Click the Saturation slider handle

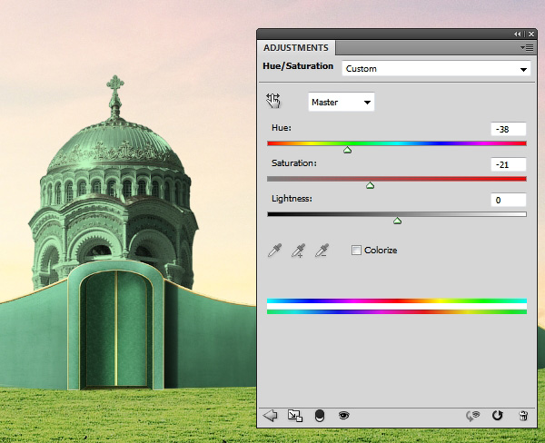pos(370,185)
